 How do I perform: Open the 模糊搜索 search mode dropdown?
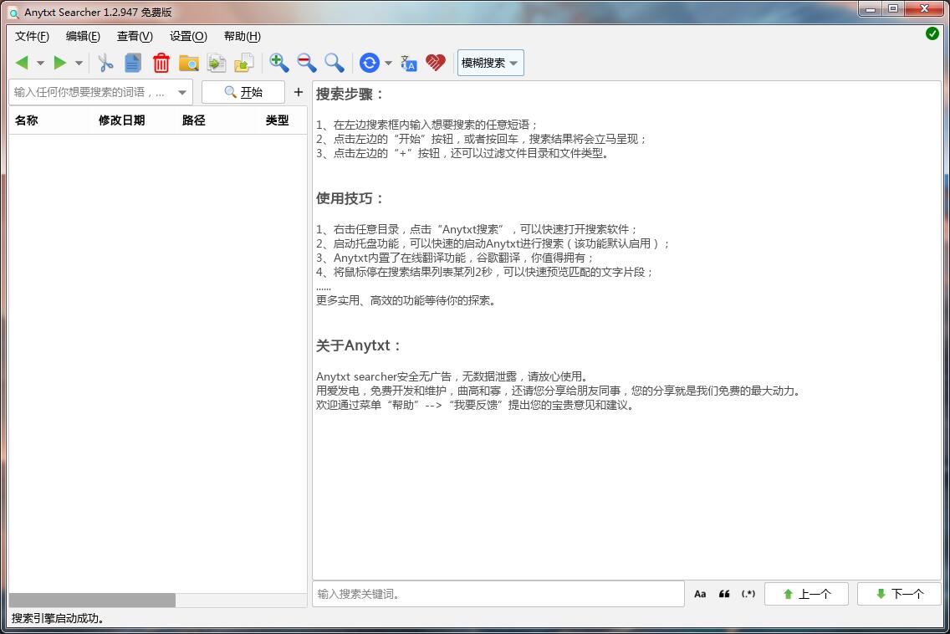pos(490,63)
